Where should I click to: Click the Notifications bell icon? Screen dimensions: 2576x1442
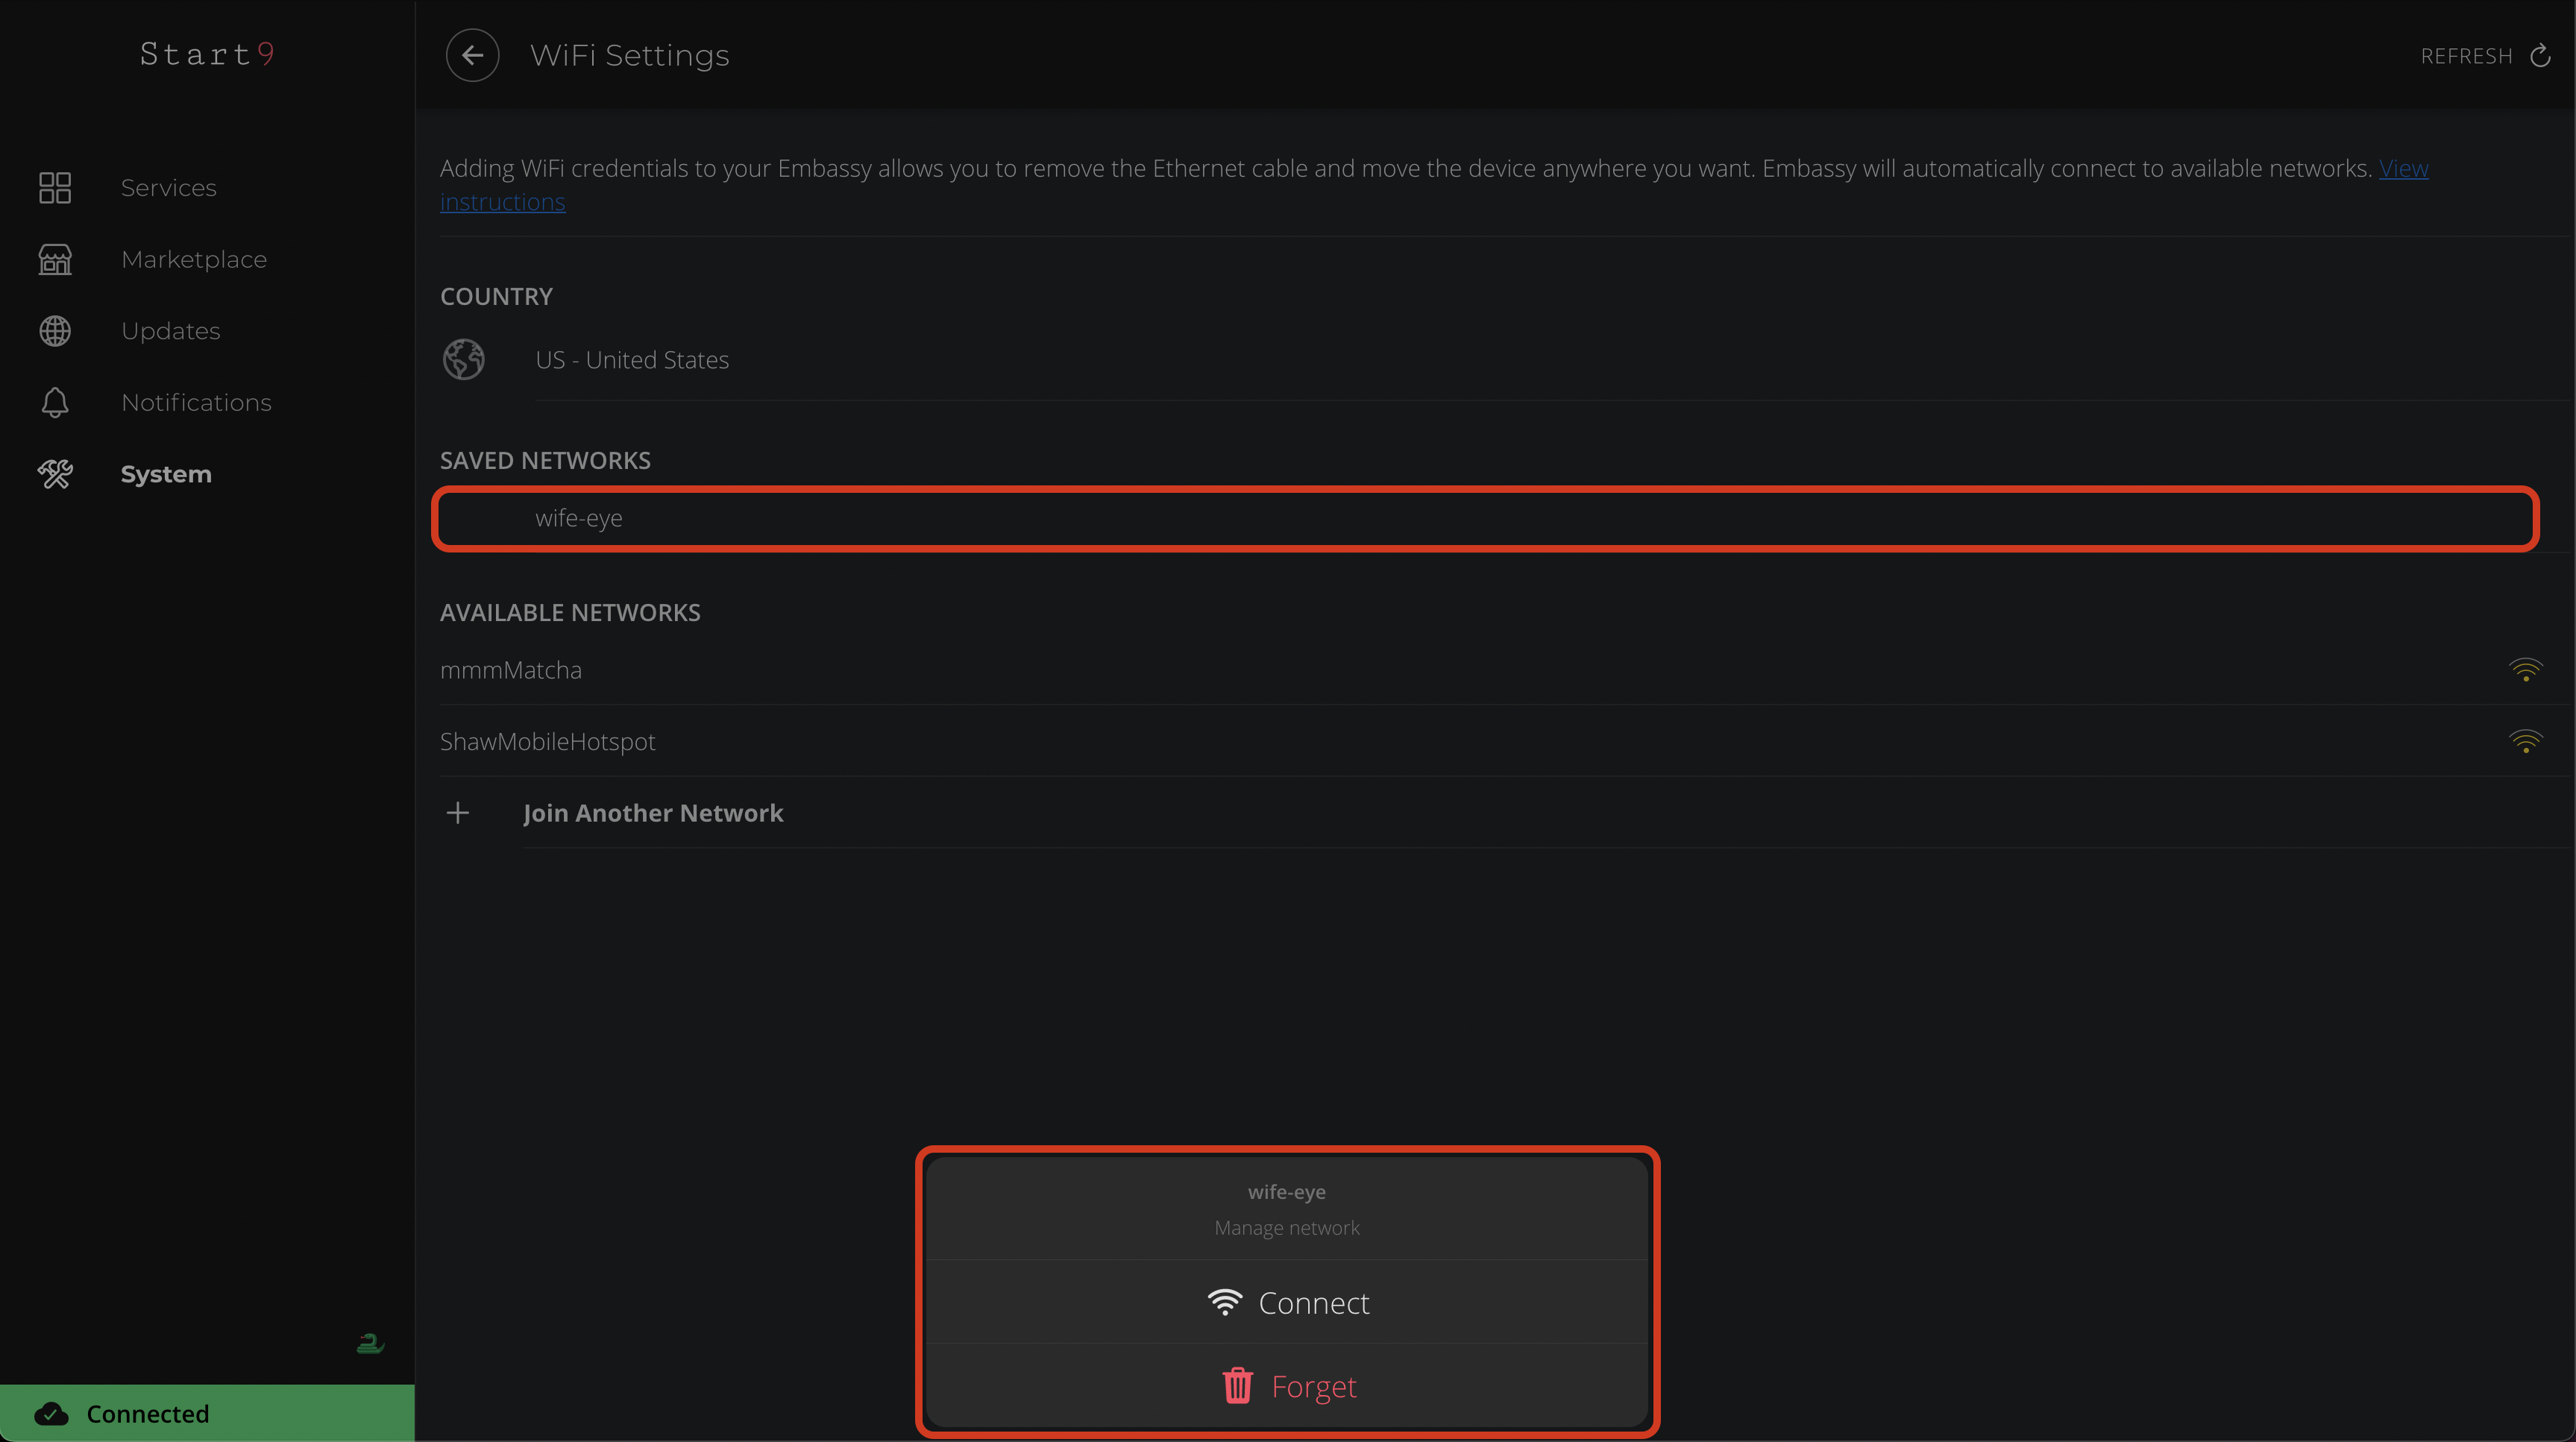[x=55, y=402]
